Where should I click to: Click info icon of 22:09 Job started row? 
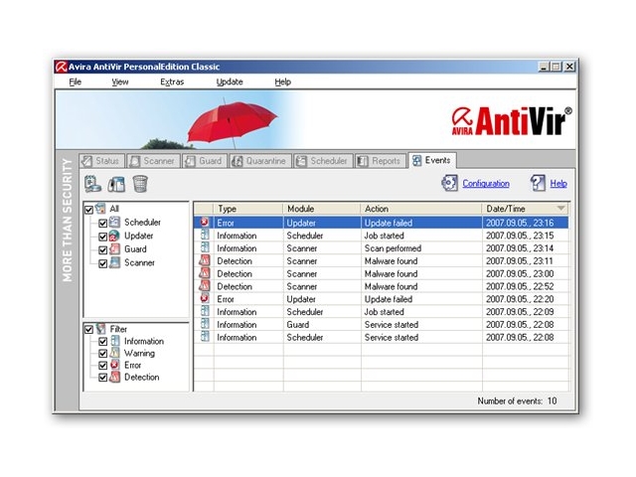205,311
